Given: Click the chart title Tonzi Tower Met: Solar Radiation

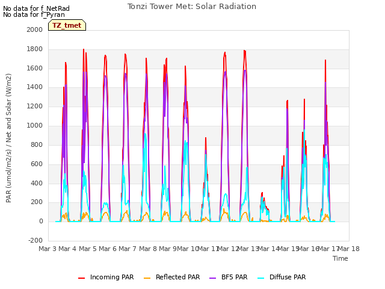Looking at the screenshot, I should click(x=192, y=7).
